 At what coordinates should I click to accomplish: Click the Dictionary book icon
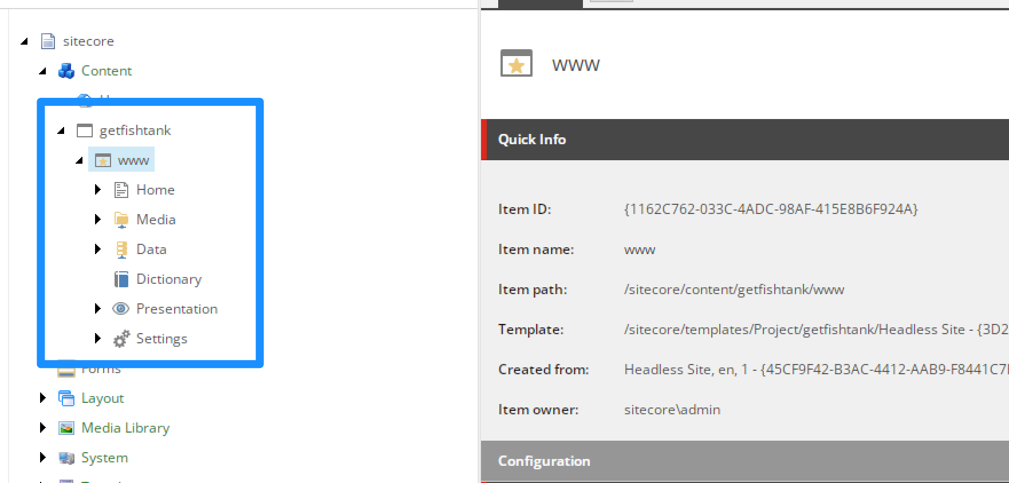(x=121, y=279)
